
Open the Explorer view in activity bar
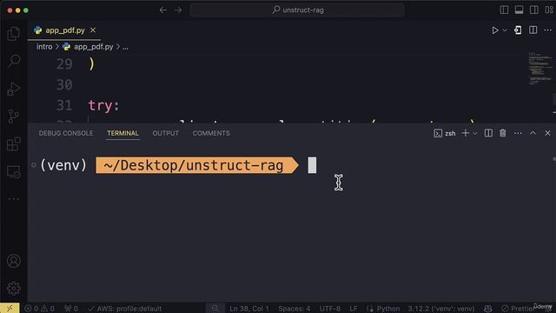point(14,34)
